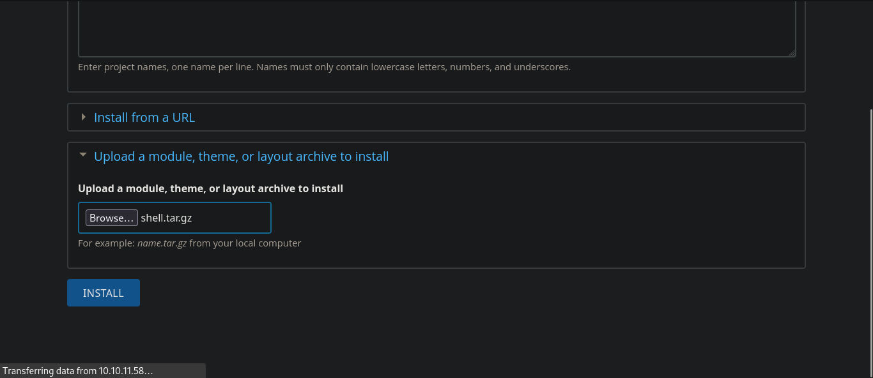Expand the Install from a URL triangle

(x=83, y=117)
